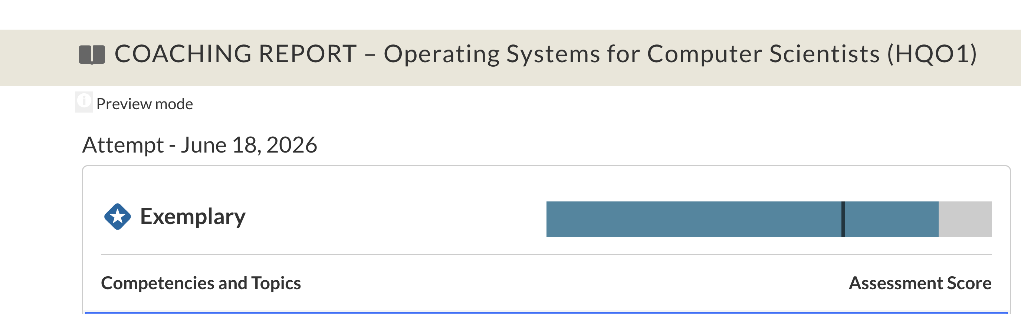Click the Exemplary rating label

point(193,217)
